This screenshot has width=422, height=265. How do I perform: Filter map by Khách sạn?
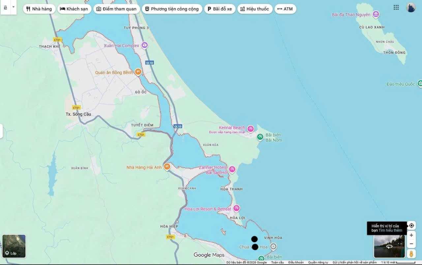point(74,9)
